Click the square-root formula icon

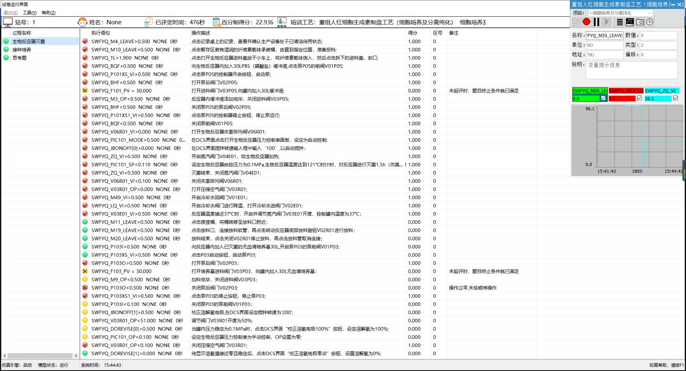tap(630, 22)
